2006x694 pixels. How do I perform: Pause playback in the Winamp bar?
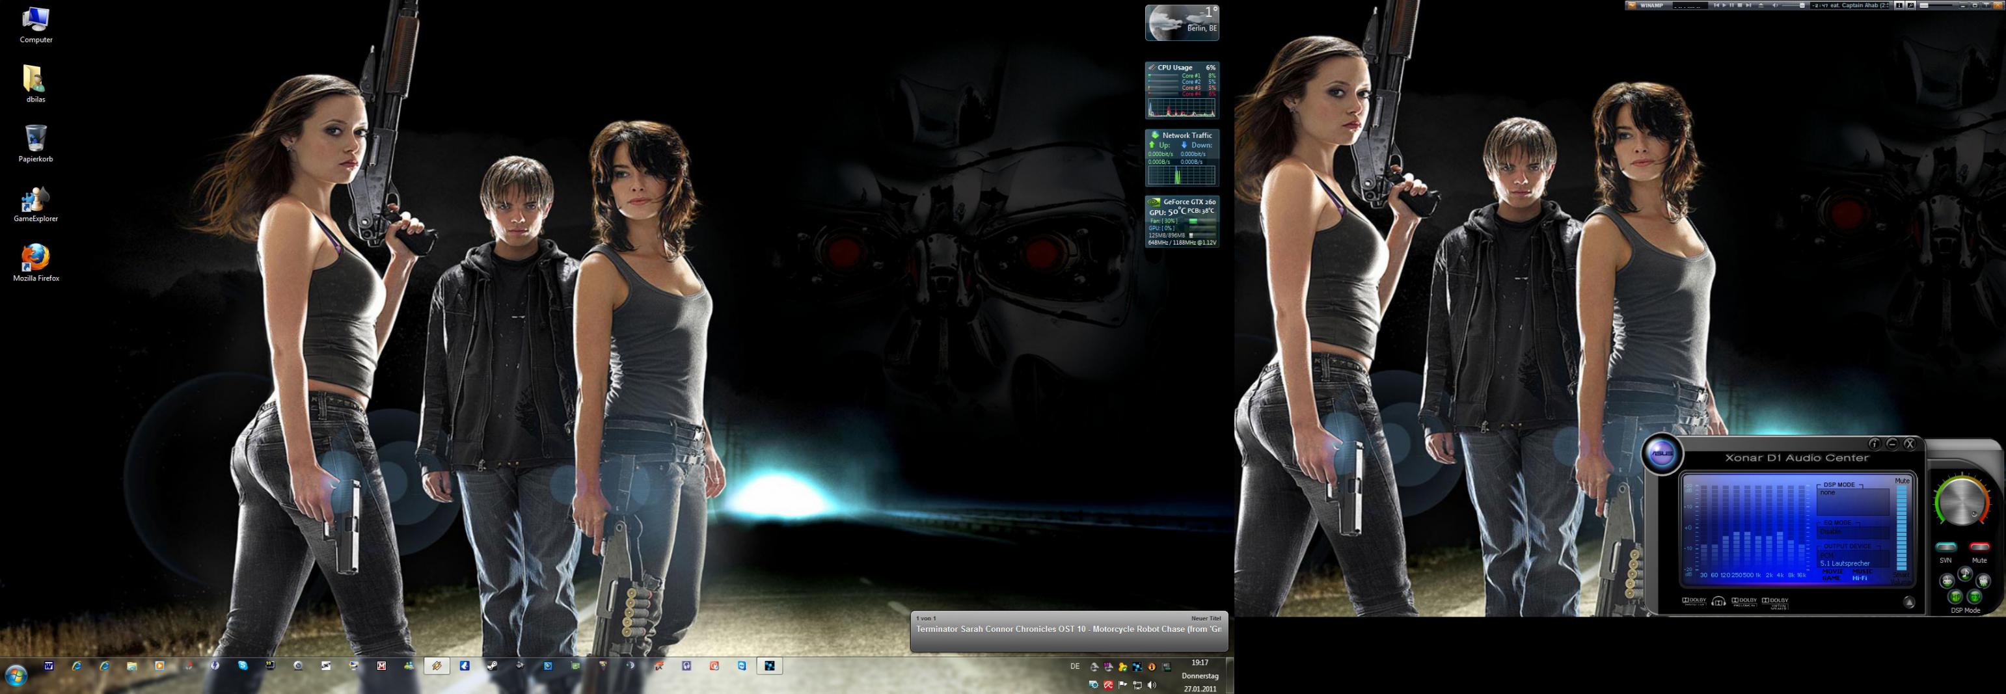coord(1732,5)
